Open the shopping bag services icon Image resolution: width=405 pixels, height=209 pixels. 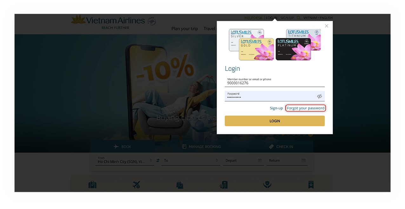[x=180, y=185]
